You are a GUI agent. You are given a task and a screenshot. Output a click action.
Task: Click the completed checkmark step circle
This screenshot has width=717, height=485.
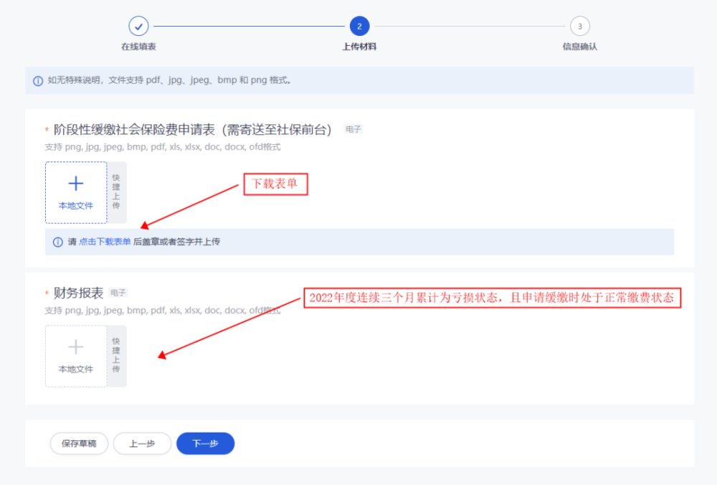point(138,26)
